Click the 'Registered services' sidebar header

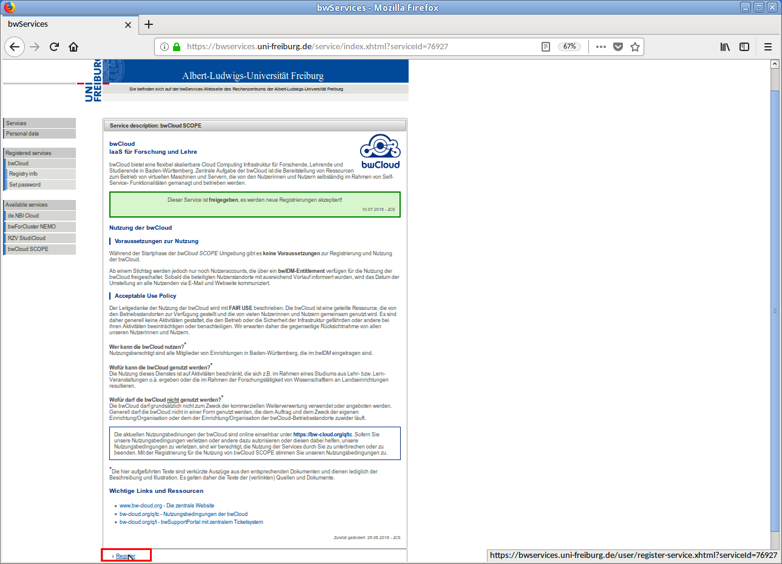39,153
